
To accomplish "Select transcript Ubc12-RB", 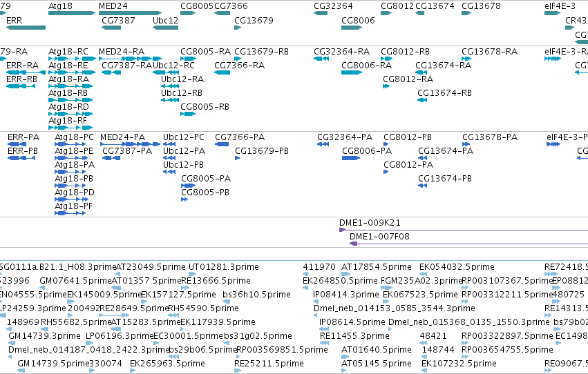I will click(x=182, y=93).
